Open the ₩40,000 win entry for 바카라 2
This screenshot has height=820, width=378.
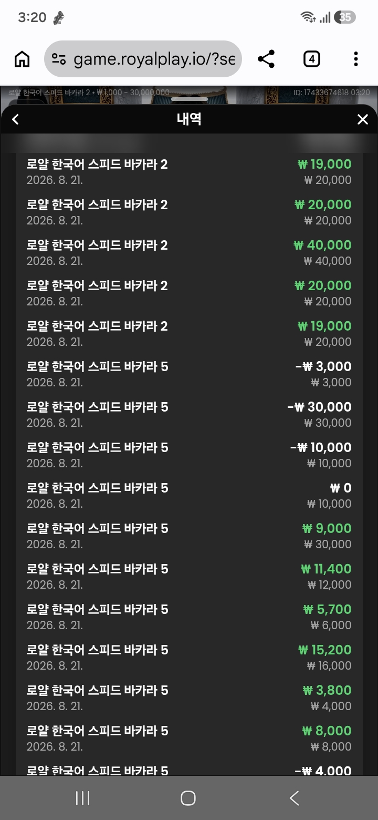click(x=189, y=252)
